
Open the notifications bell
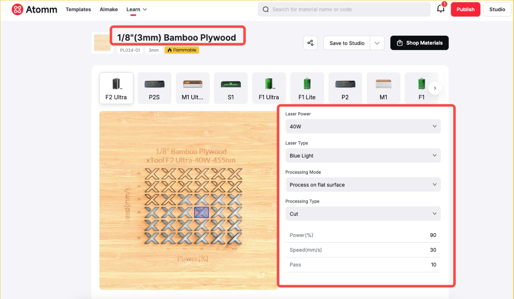tap(440, 9)
